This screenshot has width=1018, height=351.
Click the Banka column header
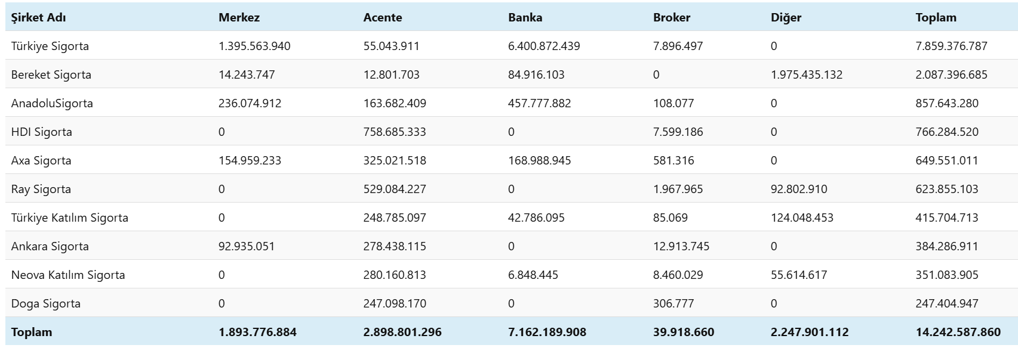[x=525, y=17]
